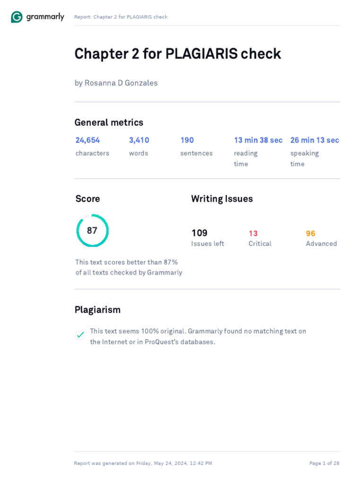Click the General metrics heading
Image resolution: width=363 pixels, height=484 pixels.
point(109,122)
